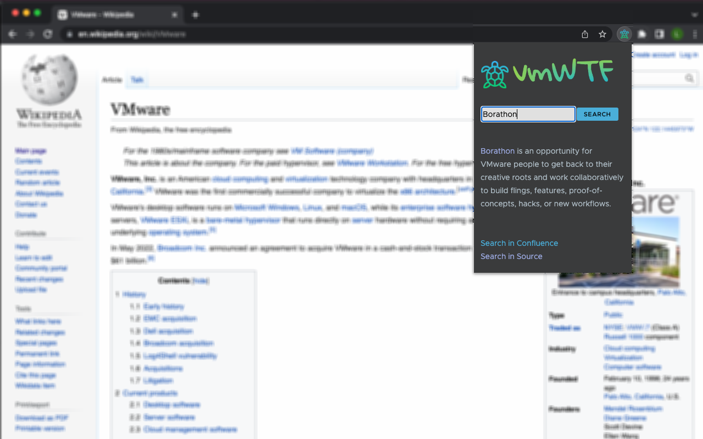The image size is (703, 439).
Task: Click the SEARCH button in vmWTF popup
Action: pyautogui.click(x=598, y=114)
